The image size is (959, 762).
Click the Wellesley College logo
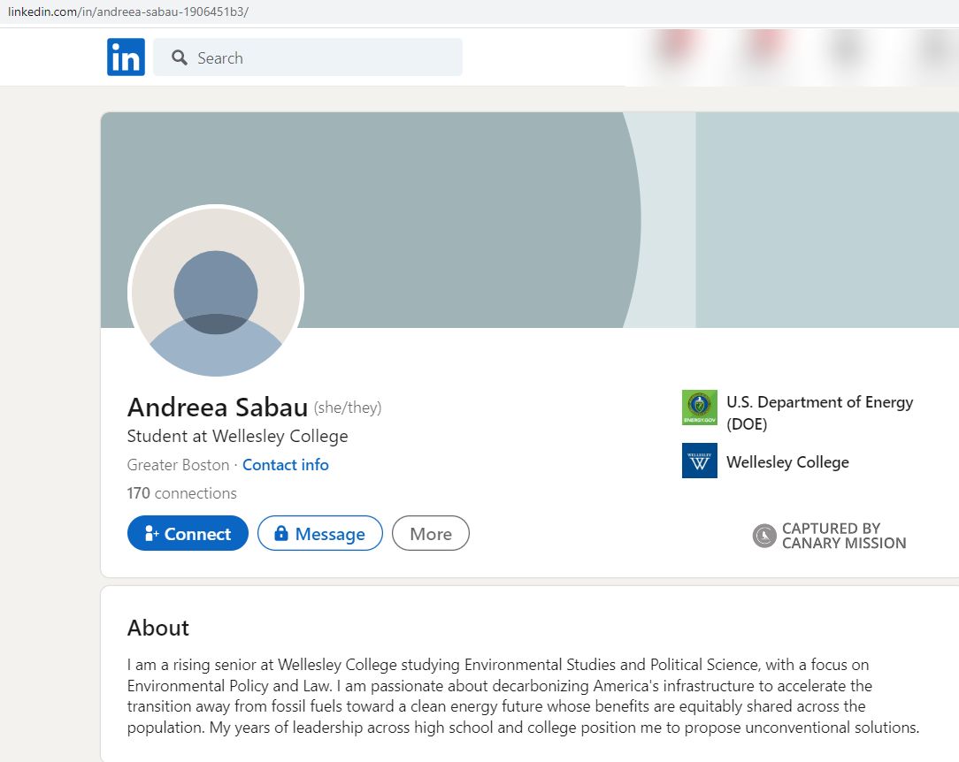click(x=698, y=461)
